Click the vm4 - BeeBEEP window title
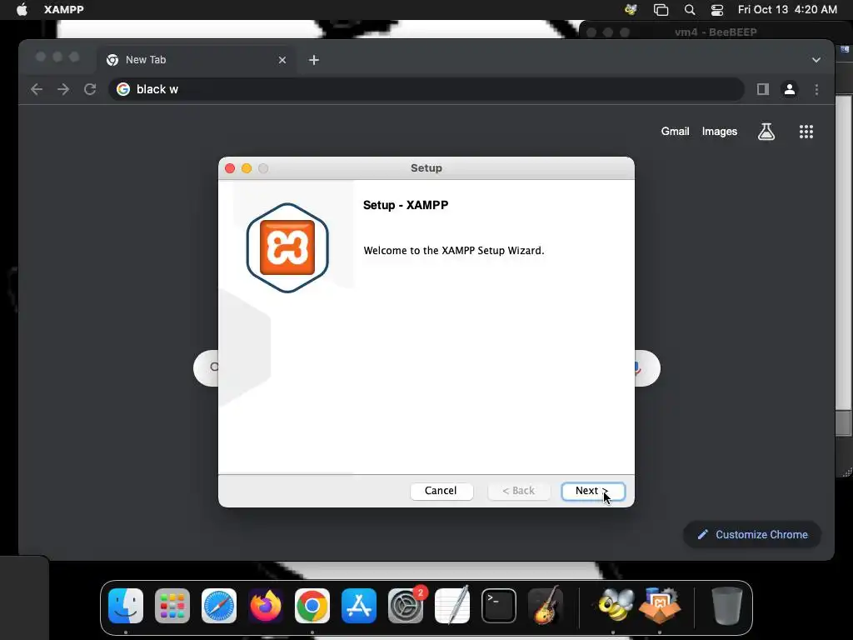853x640 pixels. pyautogui.click(x=716, y=32)
